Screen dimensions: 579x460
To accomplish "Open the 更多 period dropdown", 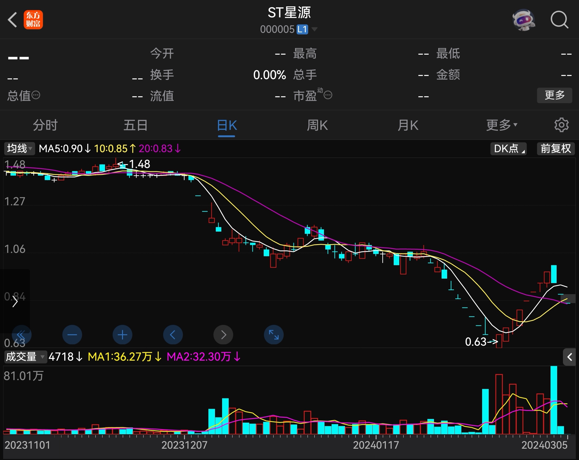I will (x=502, y=125).
